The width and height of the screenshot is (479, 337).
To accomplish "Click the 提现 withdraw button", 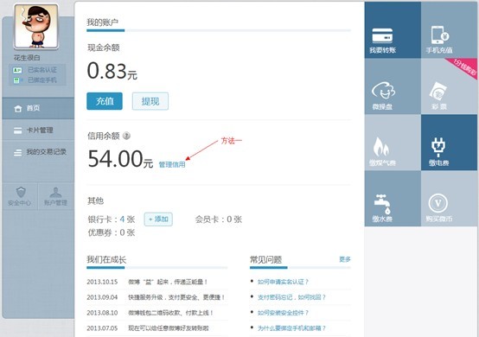I will [150, 101].
